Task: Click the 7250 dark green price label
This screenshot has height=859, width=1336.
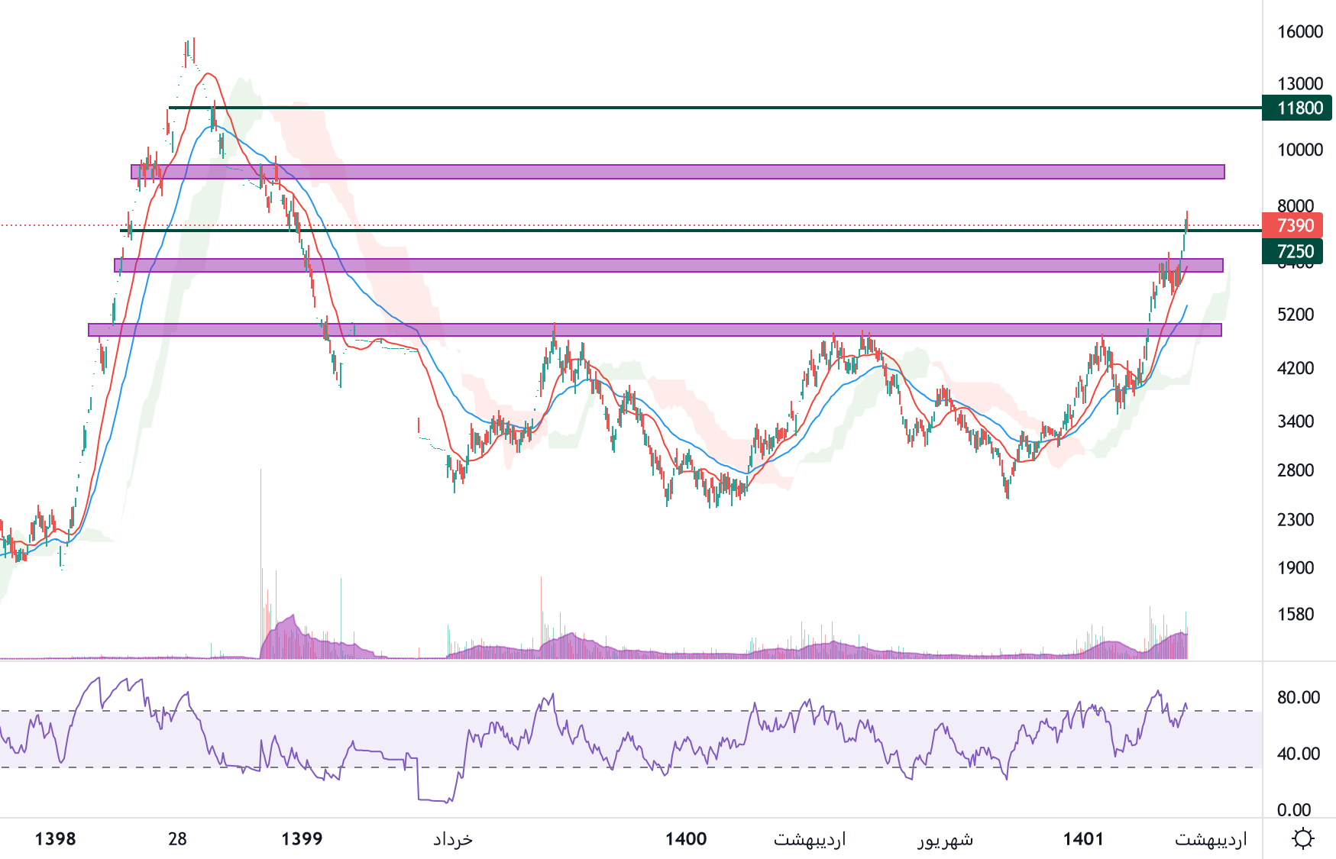Action: 1295,251
